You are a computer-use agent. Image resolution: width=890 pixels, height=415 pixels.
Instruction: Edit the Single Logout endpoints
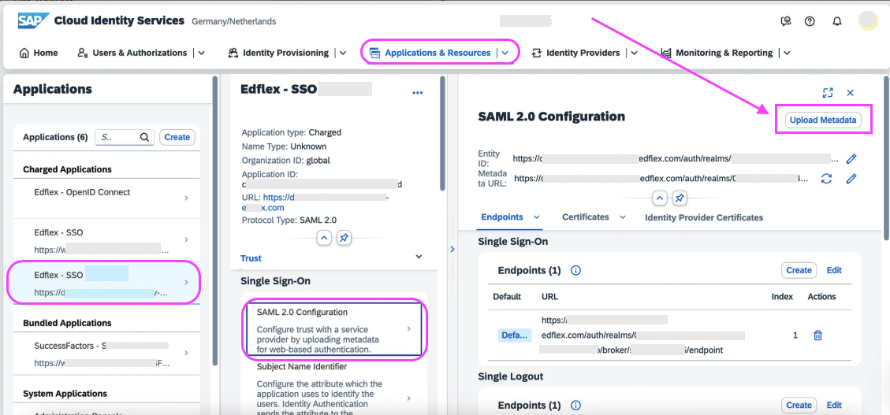834,405
